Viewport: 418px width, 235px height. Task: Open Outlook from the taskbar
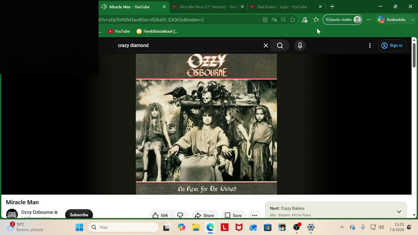[x=253, y=227]
